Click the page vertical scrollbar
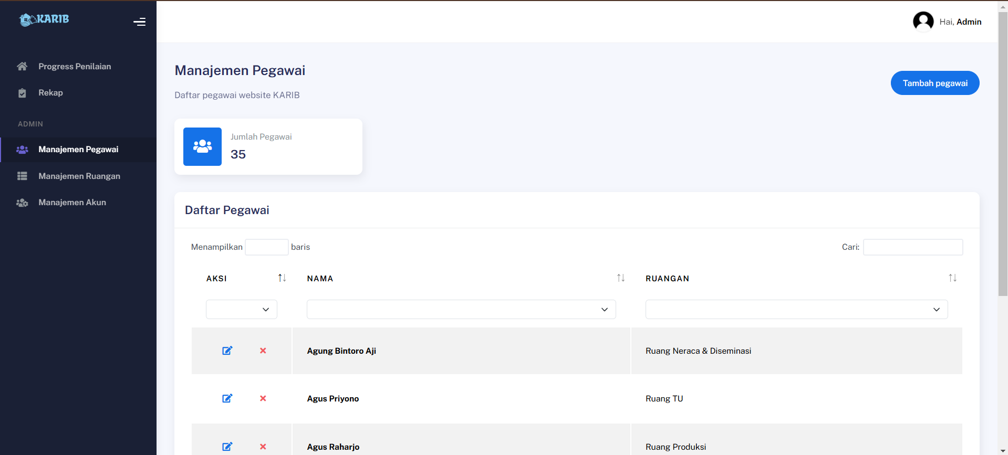This screenshot has height=455, width=1008. point(1003,157)
